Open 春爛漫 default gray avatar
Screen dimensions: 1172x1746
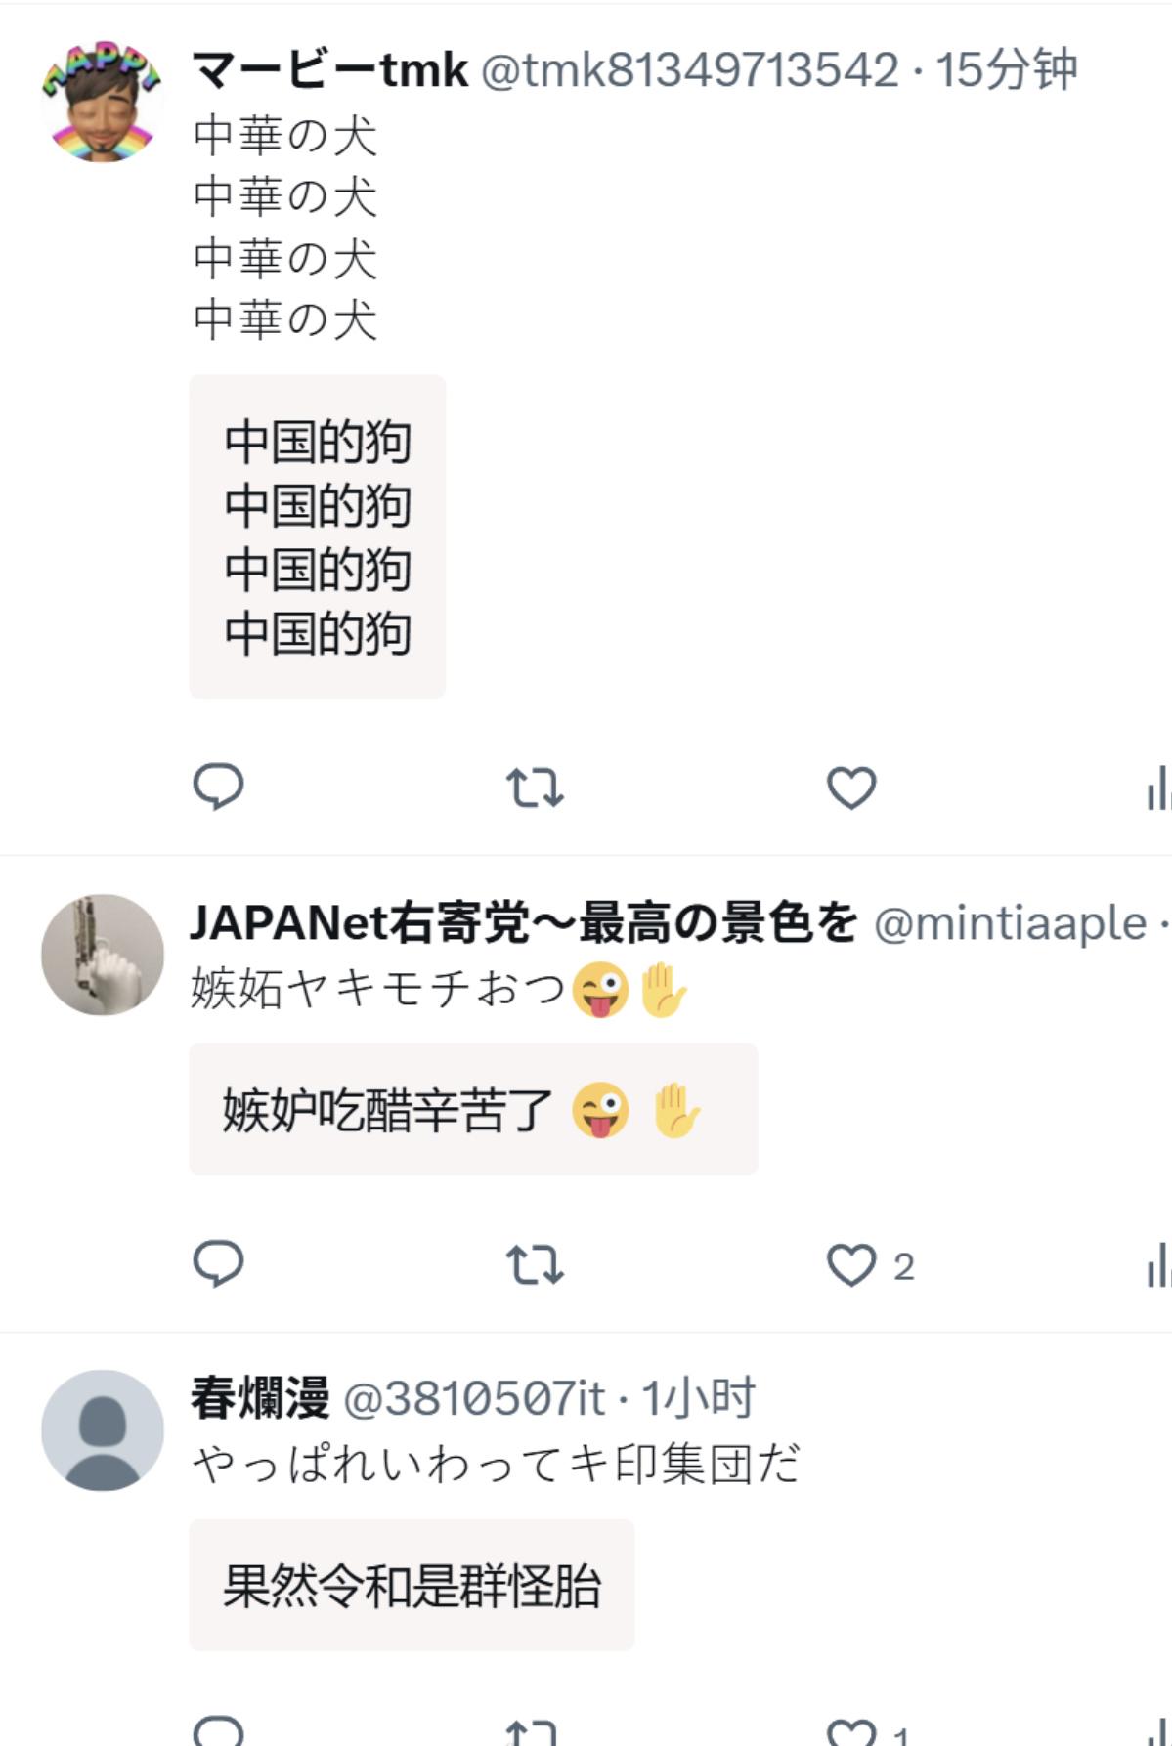coord(103,1430)
